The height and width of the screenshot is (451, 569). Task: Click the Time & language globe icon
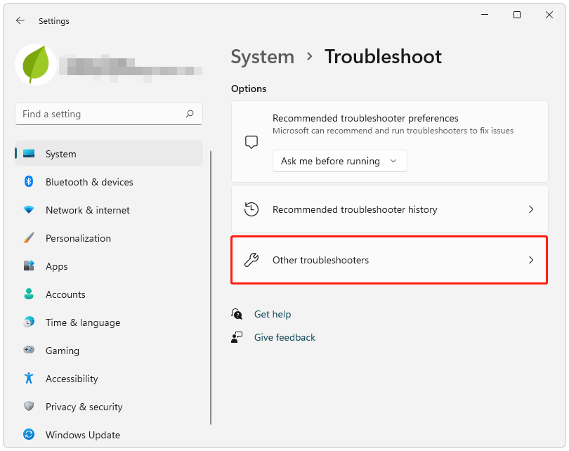click(29, 322)
